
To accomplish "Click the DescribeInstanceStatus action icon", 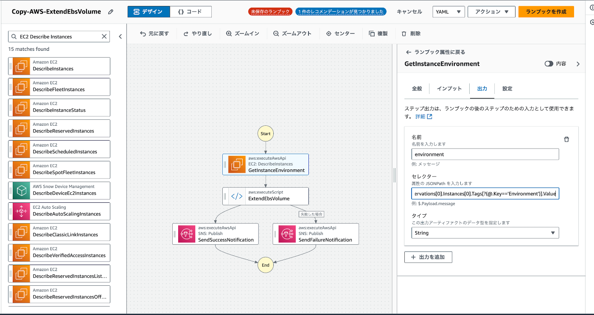I will click(21, 108).
